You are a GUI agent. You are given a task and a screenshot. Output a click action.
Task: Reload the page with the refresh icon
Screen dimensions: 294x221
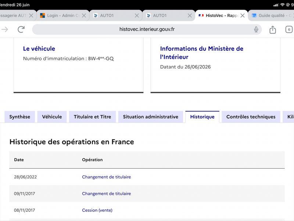(x=21, y=29)
